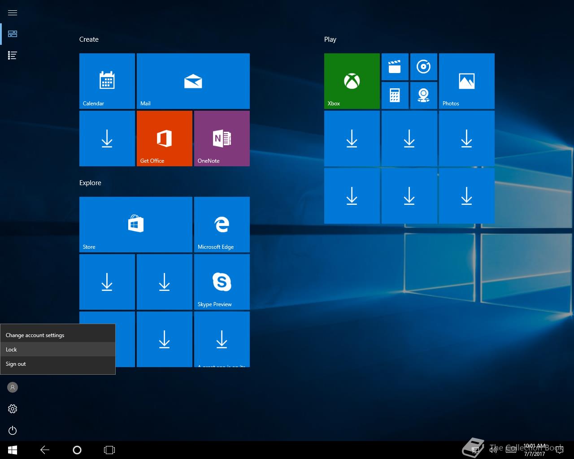Open the Calendar tile
This screenshot has height=459, width=574.
click(x=107, y=81)
